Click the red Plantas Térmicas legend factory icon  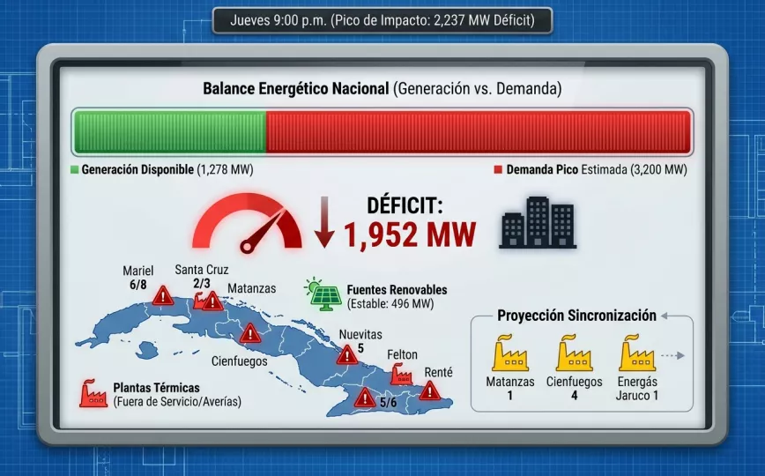(93, 393)
